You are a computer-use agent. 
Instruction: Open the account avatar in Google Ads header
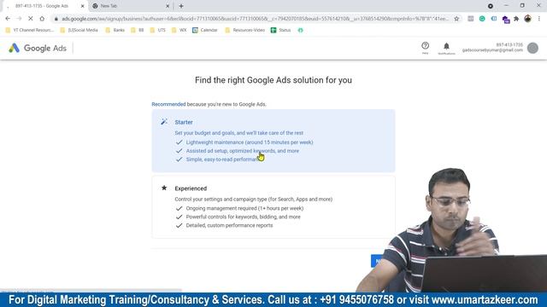coord(532,48)
